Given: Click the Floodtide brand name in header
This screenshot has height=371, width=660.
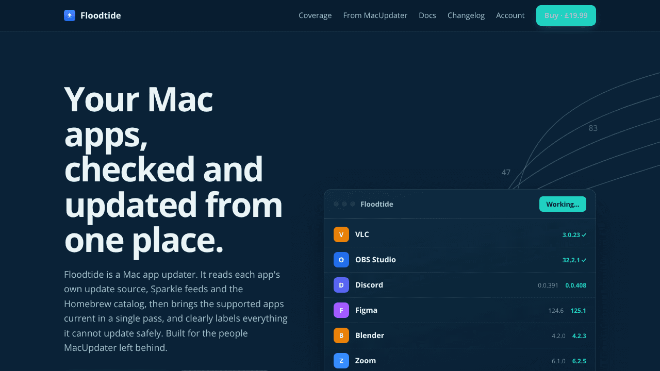Looking at the screenshot, I should coord(101,15).
